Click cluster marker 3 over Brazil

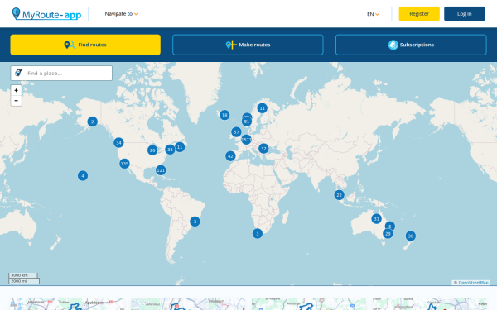[x=195, y=222]
